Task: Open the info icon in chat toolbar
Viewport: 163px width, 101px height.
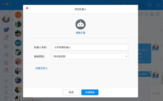Action: point(158,14)
